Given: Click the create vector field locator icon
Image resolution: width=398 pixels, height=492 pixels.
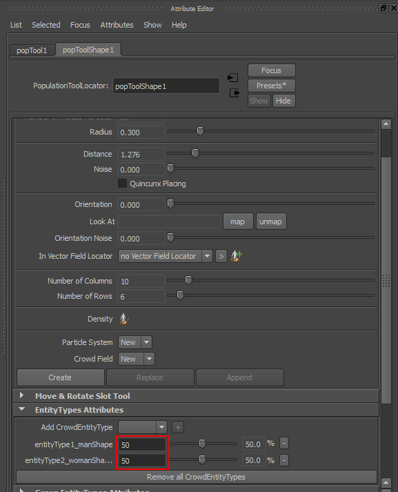Looking at the screenshot, I should point(237,256).
